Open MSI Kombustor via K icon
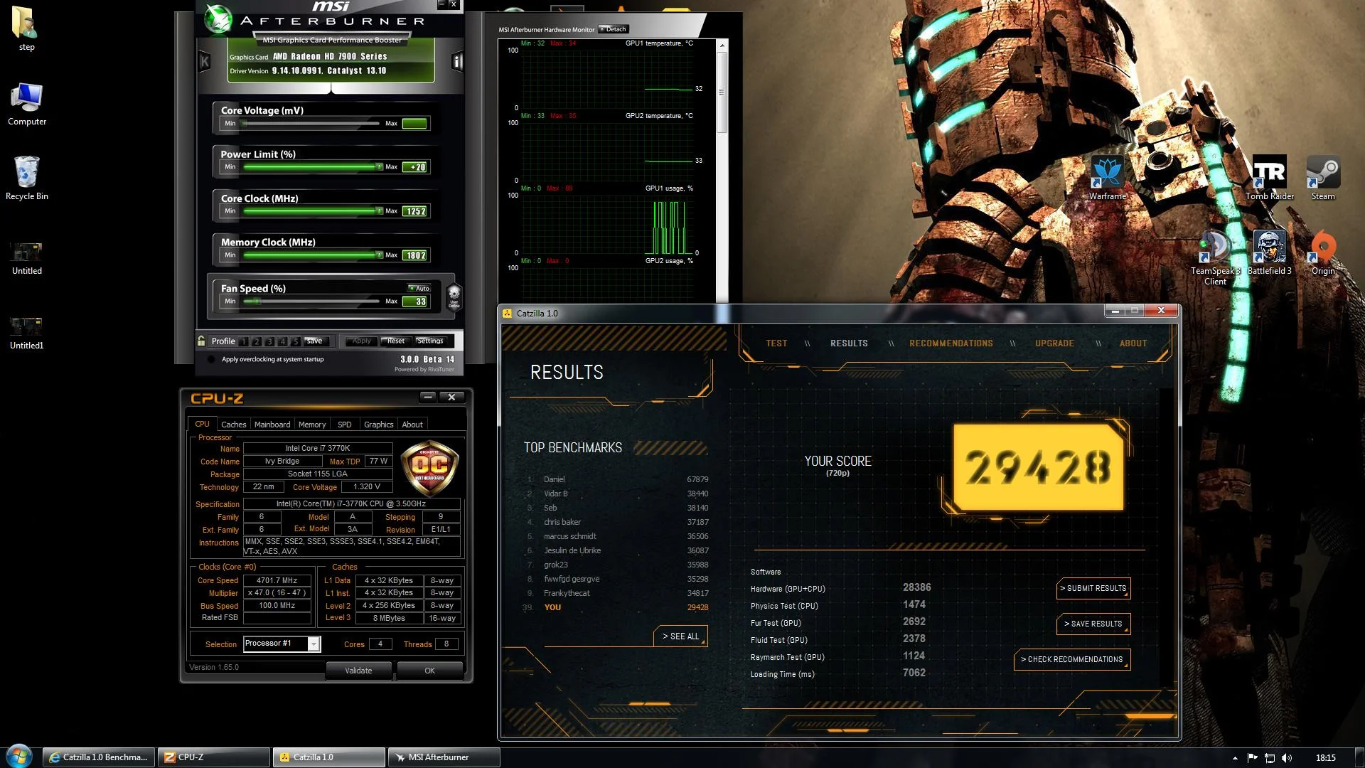 pos(205,61)
